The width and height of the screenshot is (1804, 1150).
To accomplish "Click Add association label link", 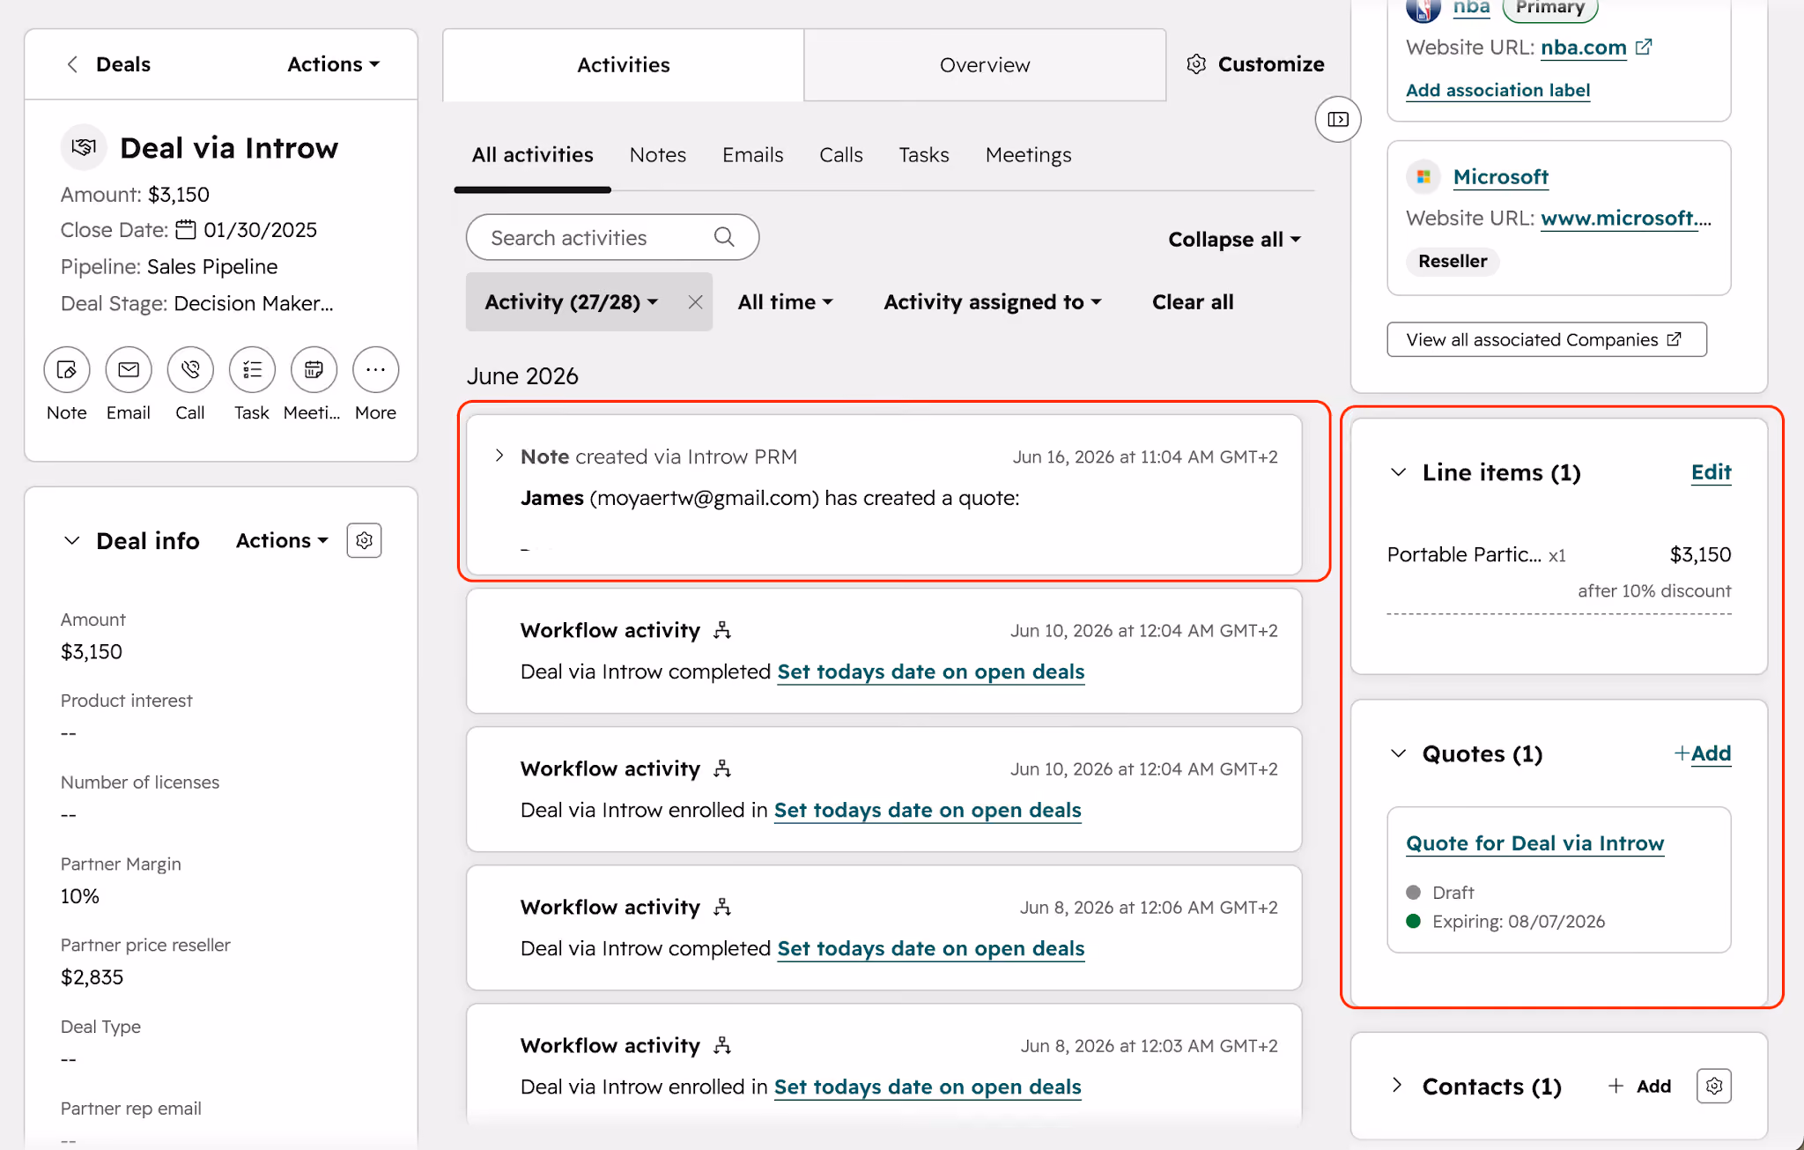I will pyautogui.click(x=1497, y=90).
